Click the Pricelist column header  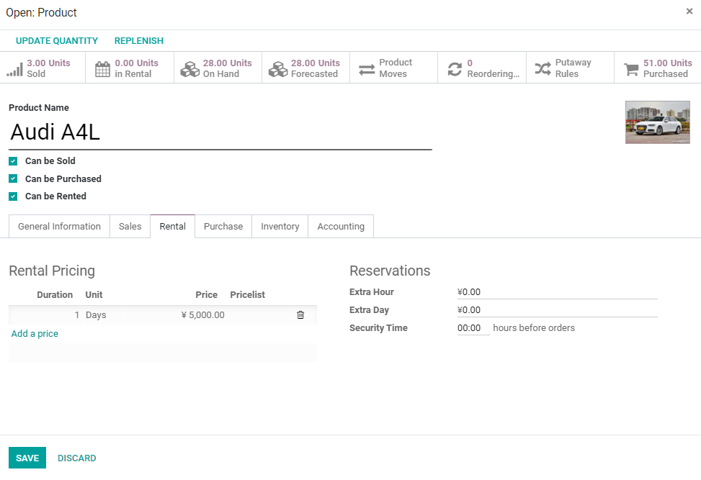248,295
